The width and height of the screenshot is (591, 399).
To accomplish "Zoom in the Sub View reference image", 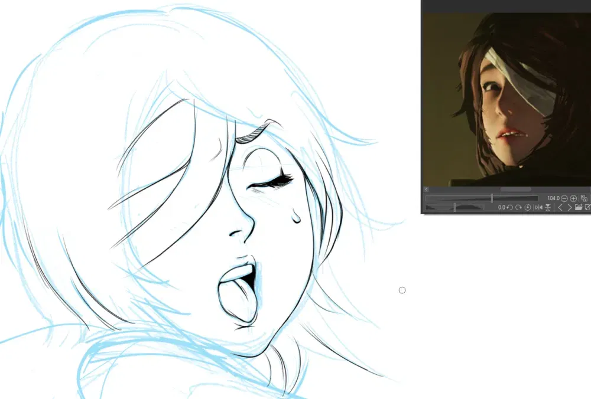I will (573, 198).
